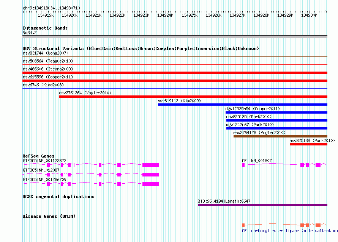Click the blue bar under dgv12925n54

(276, 112)
